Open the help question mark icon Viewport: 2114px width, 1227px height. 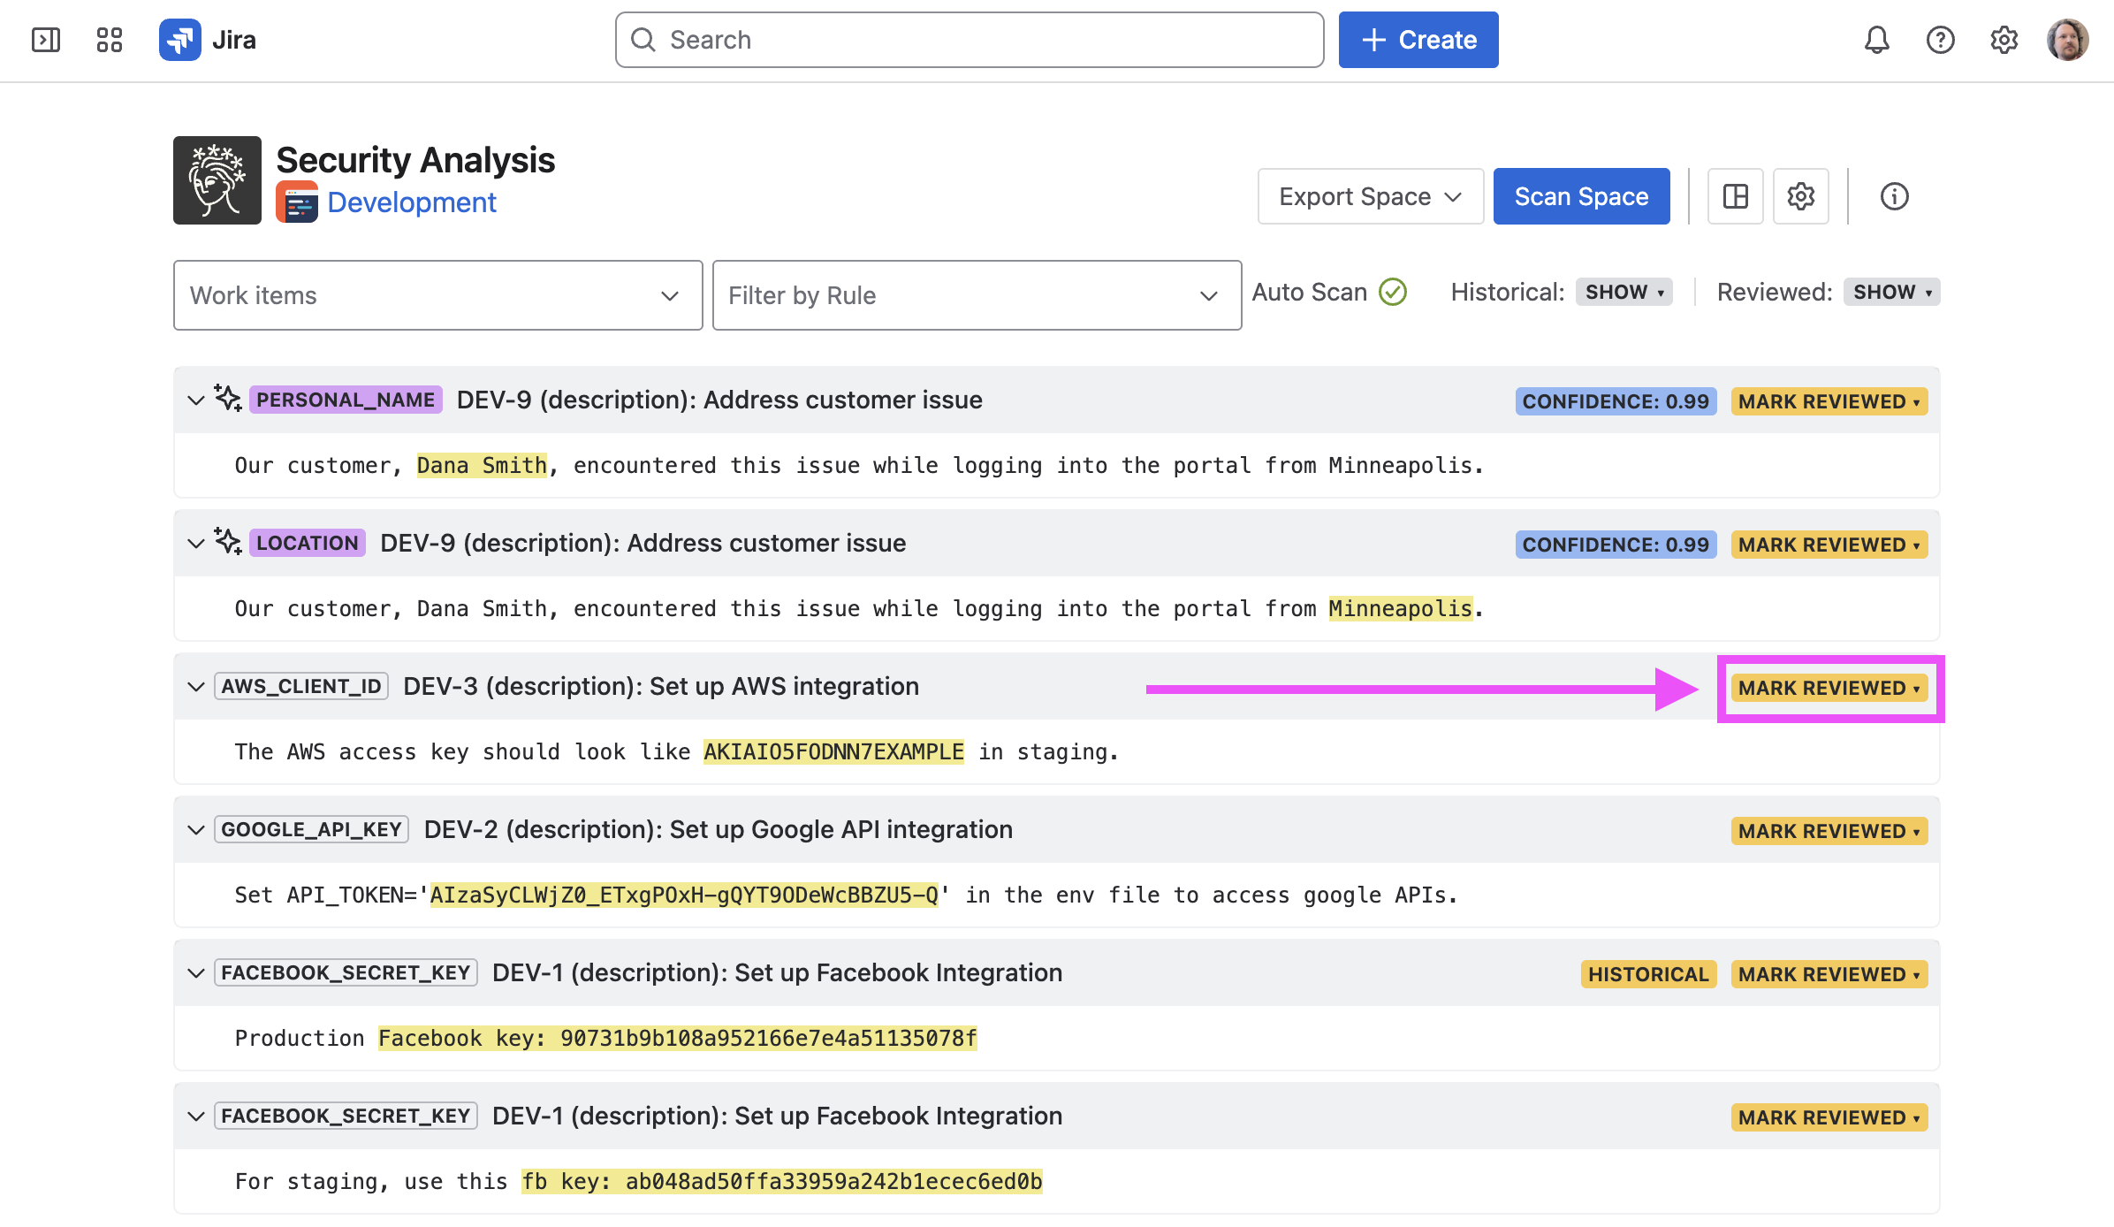pyautogui.click(x=1941, y=40)
